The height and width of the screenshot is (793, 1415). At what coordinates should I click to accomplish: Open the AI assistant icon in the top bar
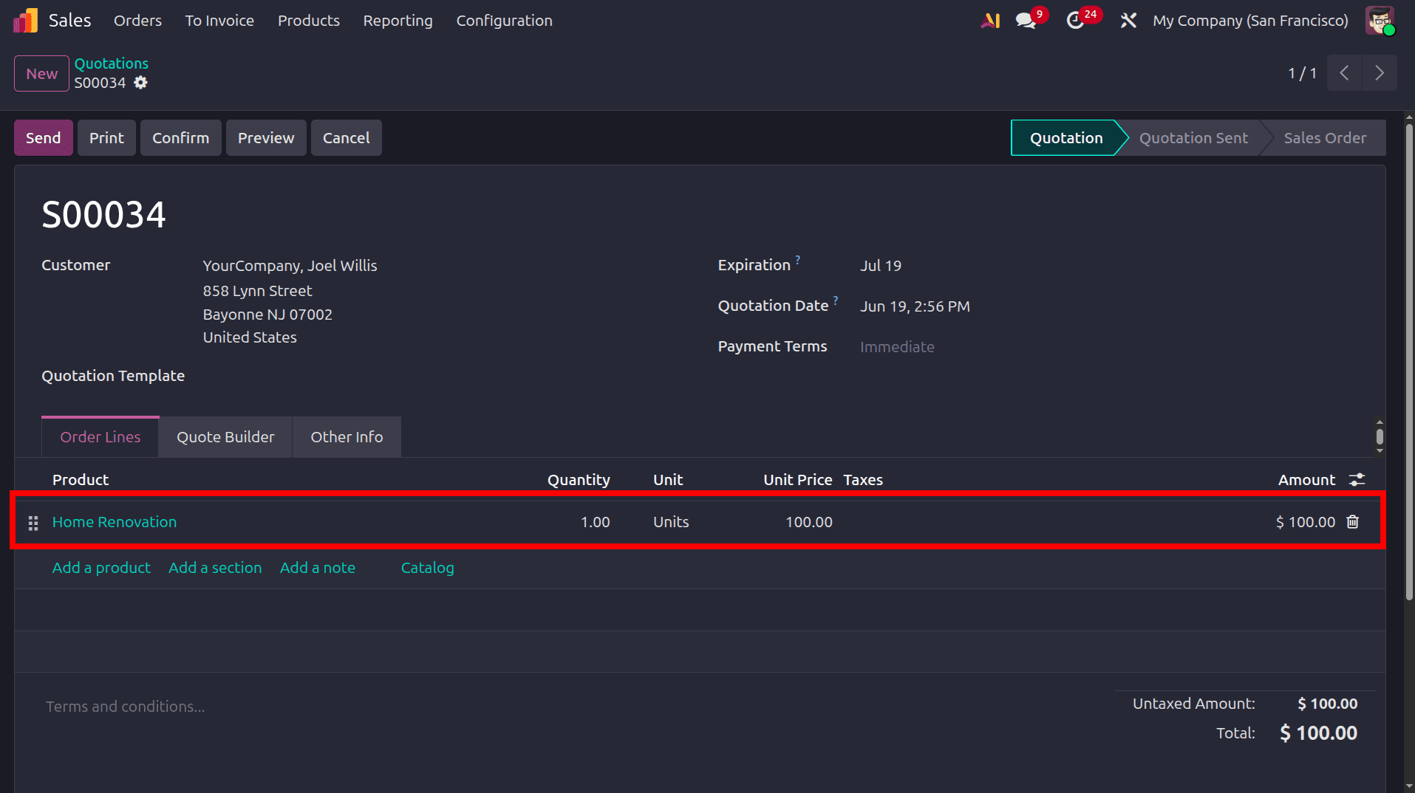tap(990, 21)
